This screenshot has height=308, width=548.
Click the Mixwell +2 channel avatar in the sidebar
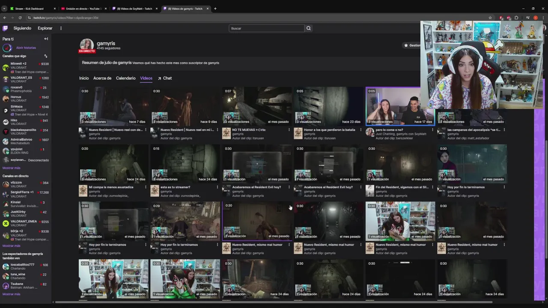point(6,68)
